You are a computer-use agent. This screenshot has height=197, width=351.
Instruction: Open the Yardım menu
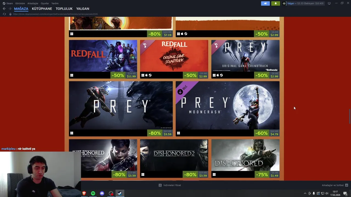(x=55, y=3)
